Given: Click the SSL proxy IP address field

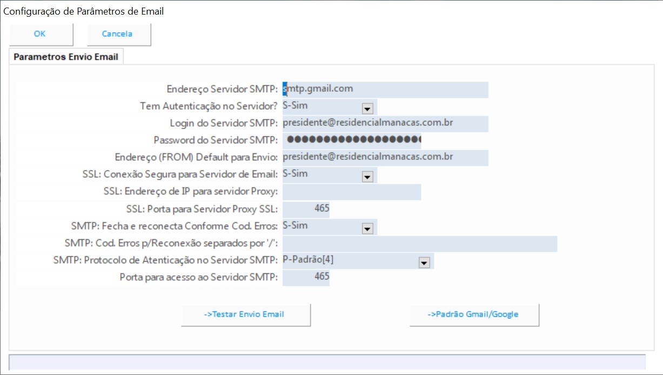Looking at the screenshot, I should (351, 192).
